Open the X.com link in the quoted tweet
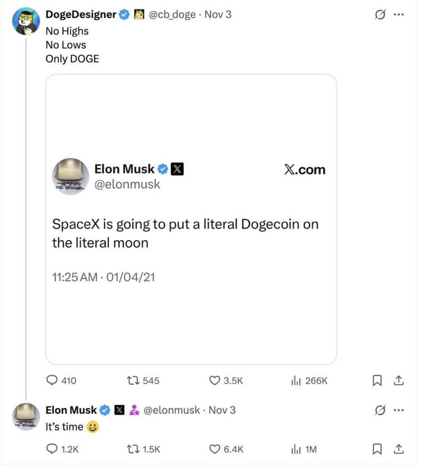 (x=305, y=170)
